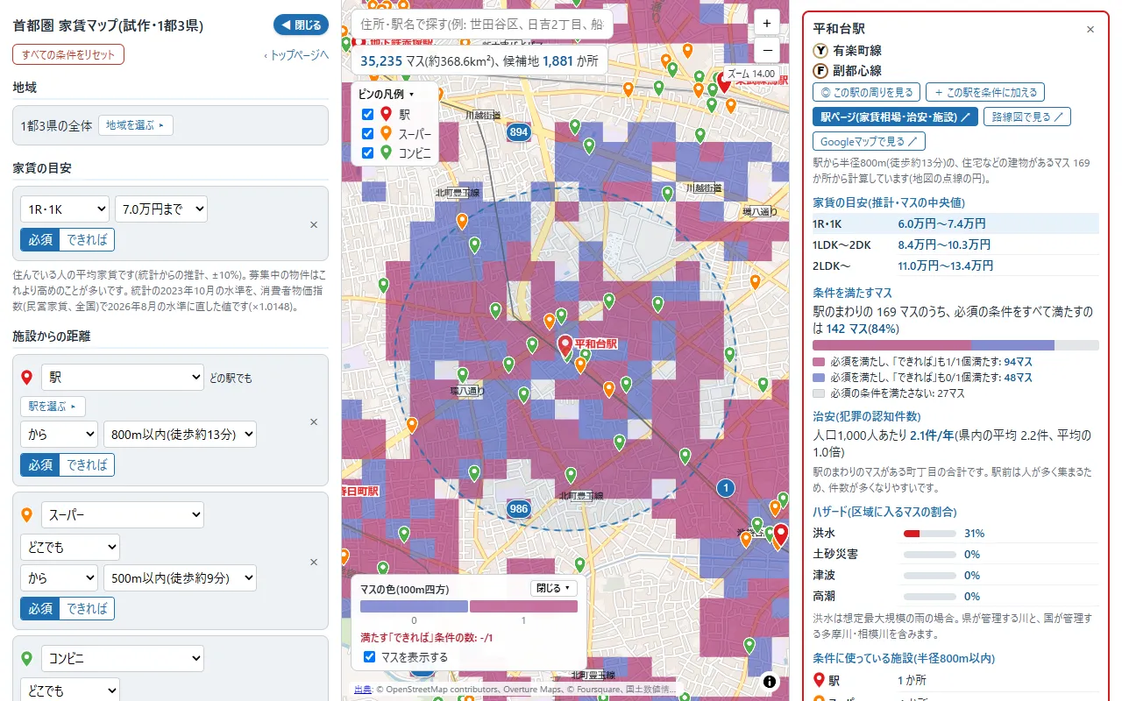Click the map zoom out minus button
This screenshot has width=1122, height=701.
[766, 50]
